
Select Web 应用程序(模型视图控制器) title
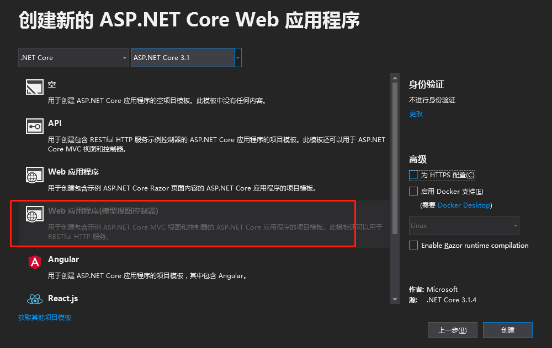tap(103, 211)
